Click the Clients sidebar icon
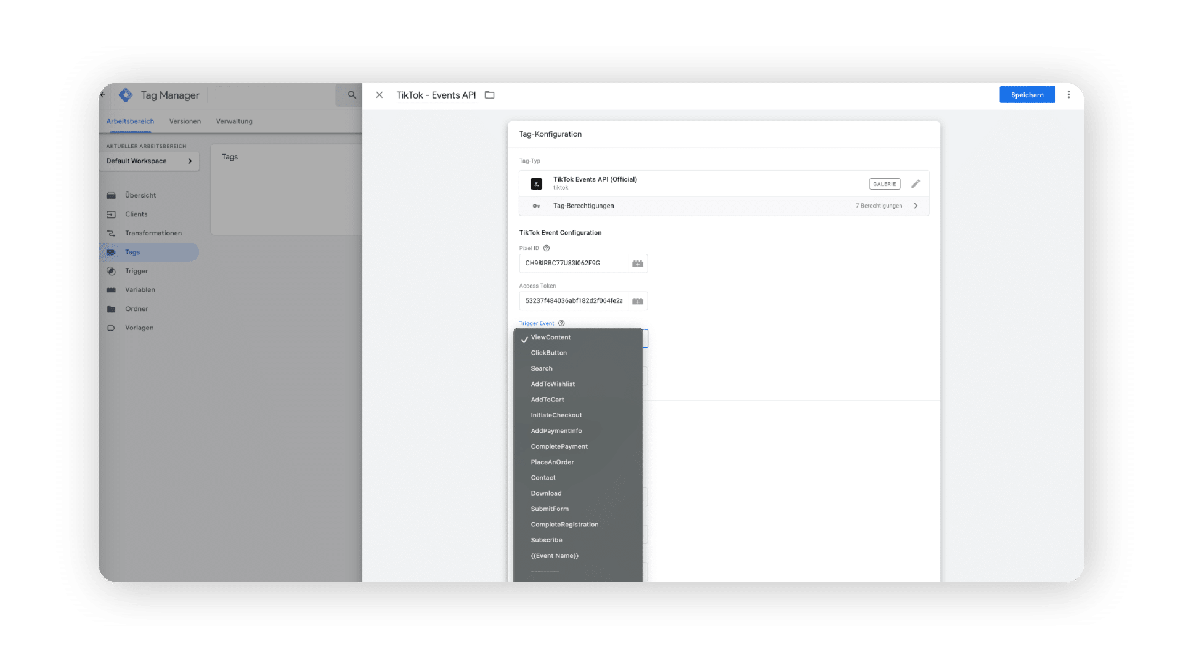1183x665 pixels. point(111,214)
